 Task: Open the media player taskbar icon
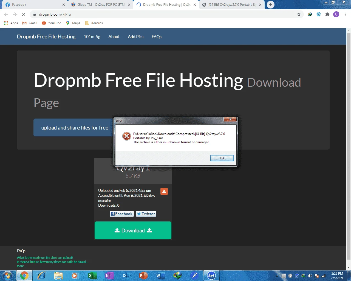pos(75,276)
